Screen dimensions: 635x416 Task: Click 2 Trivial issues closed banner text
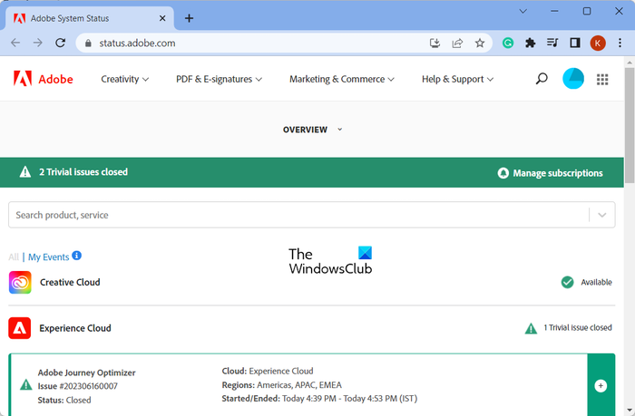(x=83, y=172)
